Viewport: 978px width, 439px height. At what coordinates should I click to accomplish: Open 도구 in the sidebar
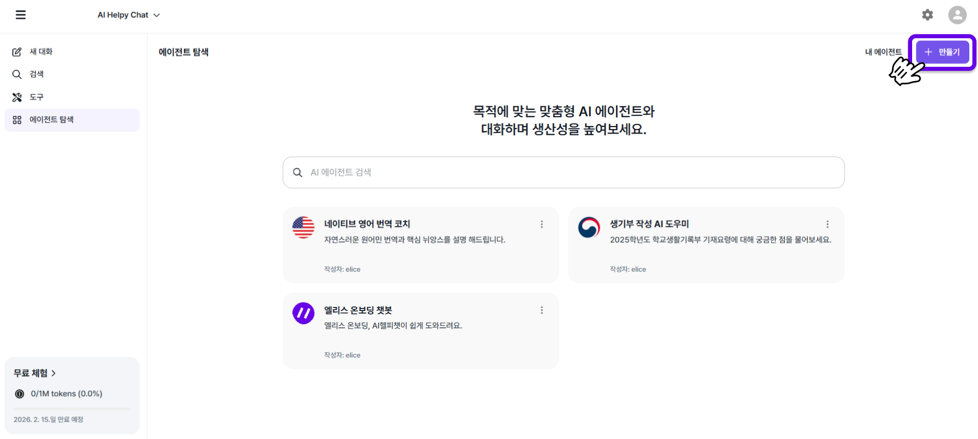tap(36, 97)
